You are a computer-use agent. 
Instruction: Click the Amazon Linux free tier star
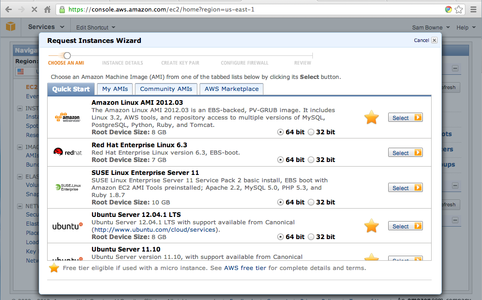point(372,117)
